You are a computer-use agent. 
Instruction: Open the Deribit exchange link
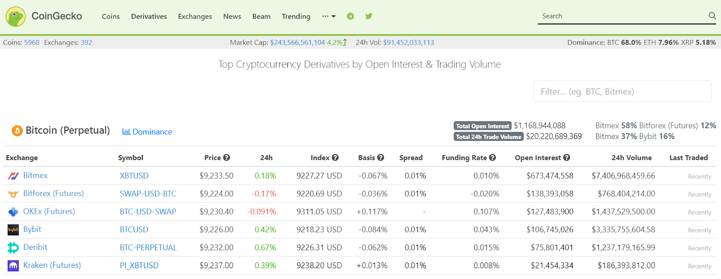click(35, 247)
